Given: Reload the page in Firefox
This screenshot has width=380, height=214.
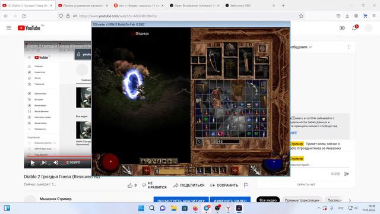Looking at the screenshot, I should pyautogui.click(x=24, y=16).
